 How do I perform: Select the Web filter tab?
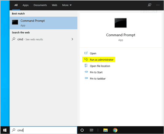click(x=54, y=5)
